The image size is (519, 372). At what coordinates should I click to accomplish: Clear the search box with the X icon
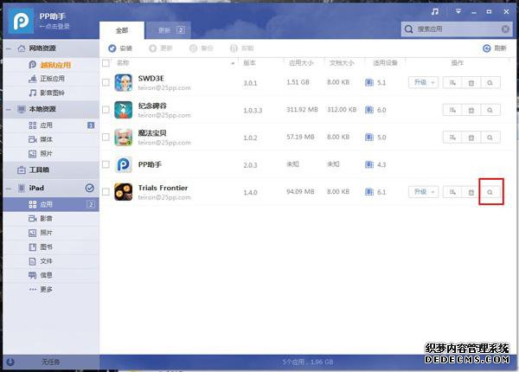[505, 29]
